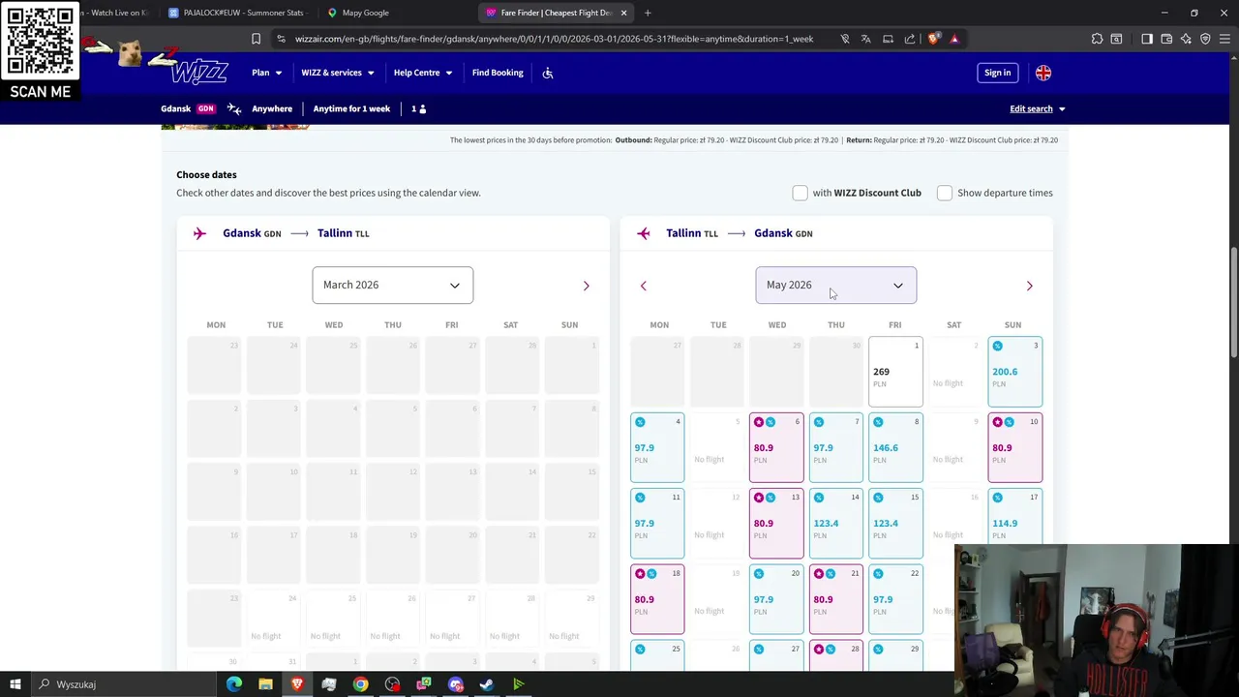Close the Fare Finder tab
The height and width of the screenshot is (697, 1239).
tap(623, 13)
